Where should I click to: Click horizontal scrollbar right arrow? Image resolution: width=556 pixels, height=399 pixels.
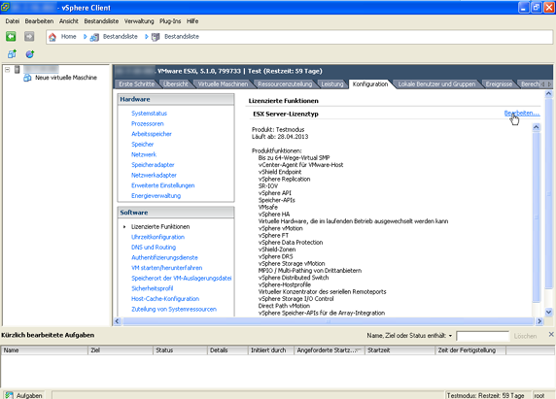tap(539, 321)
